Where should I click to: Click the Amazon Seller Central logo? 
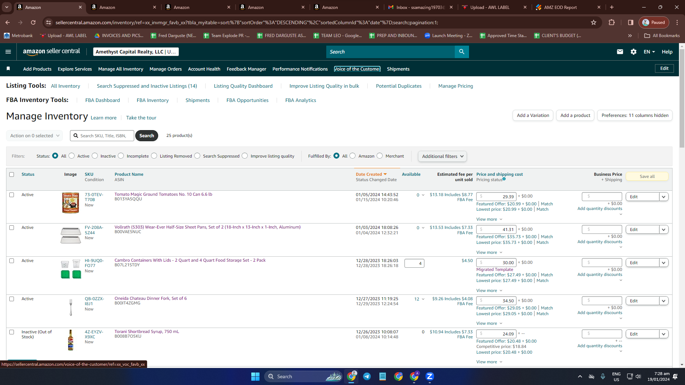(x=51, y=52)
